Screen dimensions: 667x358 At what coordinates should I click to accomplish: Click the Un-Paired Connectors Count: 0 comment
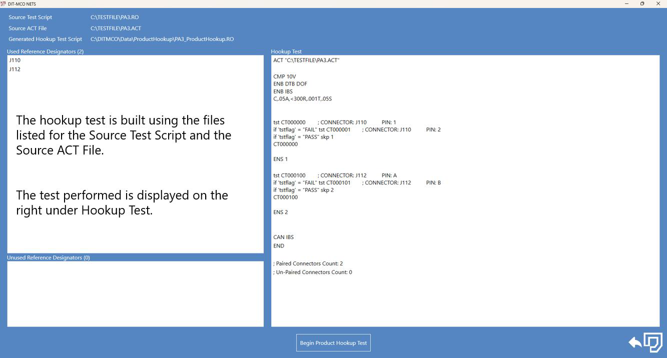[x=312, y=272]
